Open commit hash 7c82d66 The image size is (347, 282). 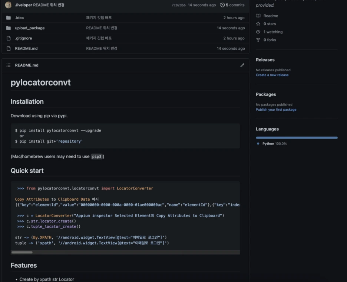click(178, 5)
